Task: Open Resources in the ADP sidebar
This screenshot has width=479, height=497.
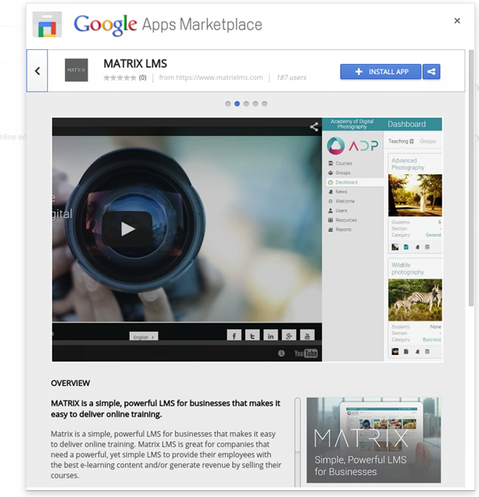Action: (342, 220)
